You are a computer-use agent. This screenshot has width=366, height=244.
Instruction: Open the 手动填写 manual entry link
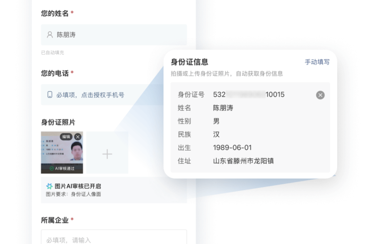[317, 62]
